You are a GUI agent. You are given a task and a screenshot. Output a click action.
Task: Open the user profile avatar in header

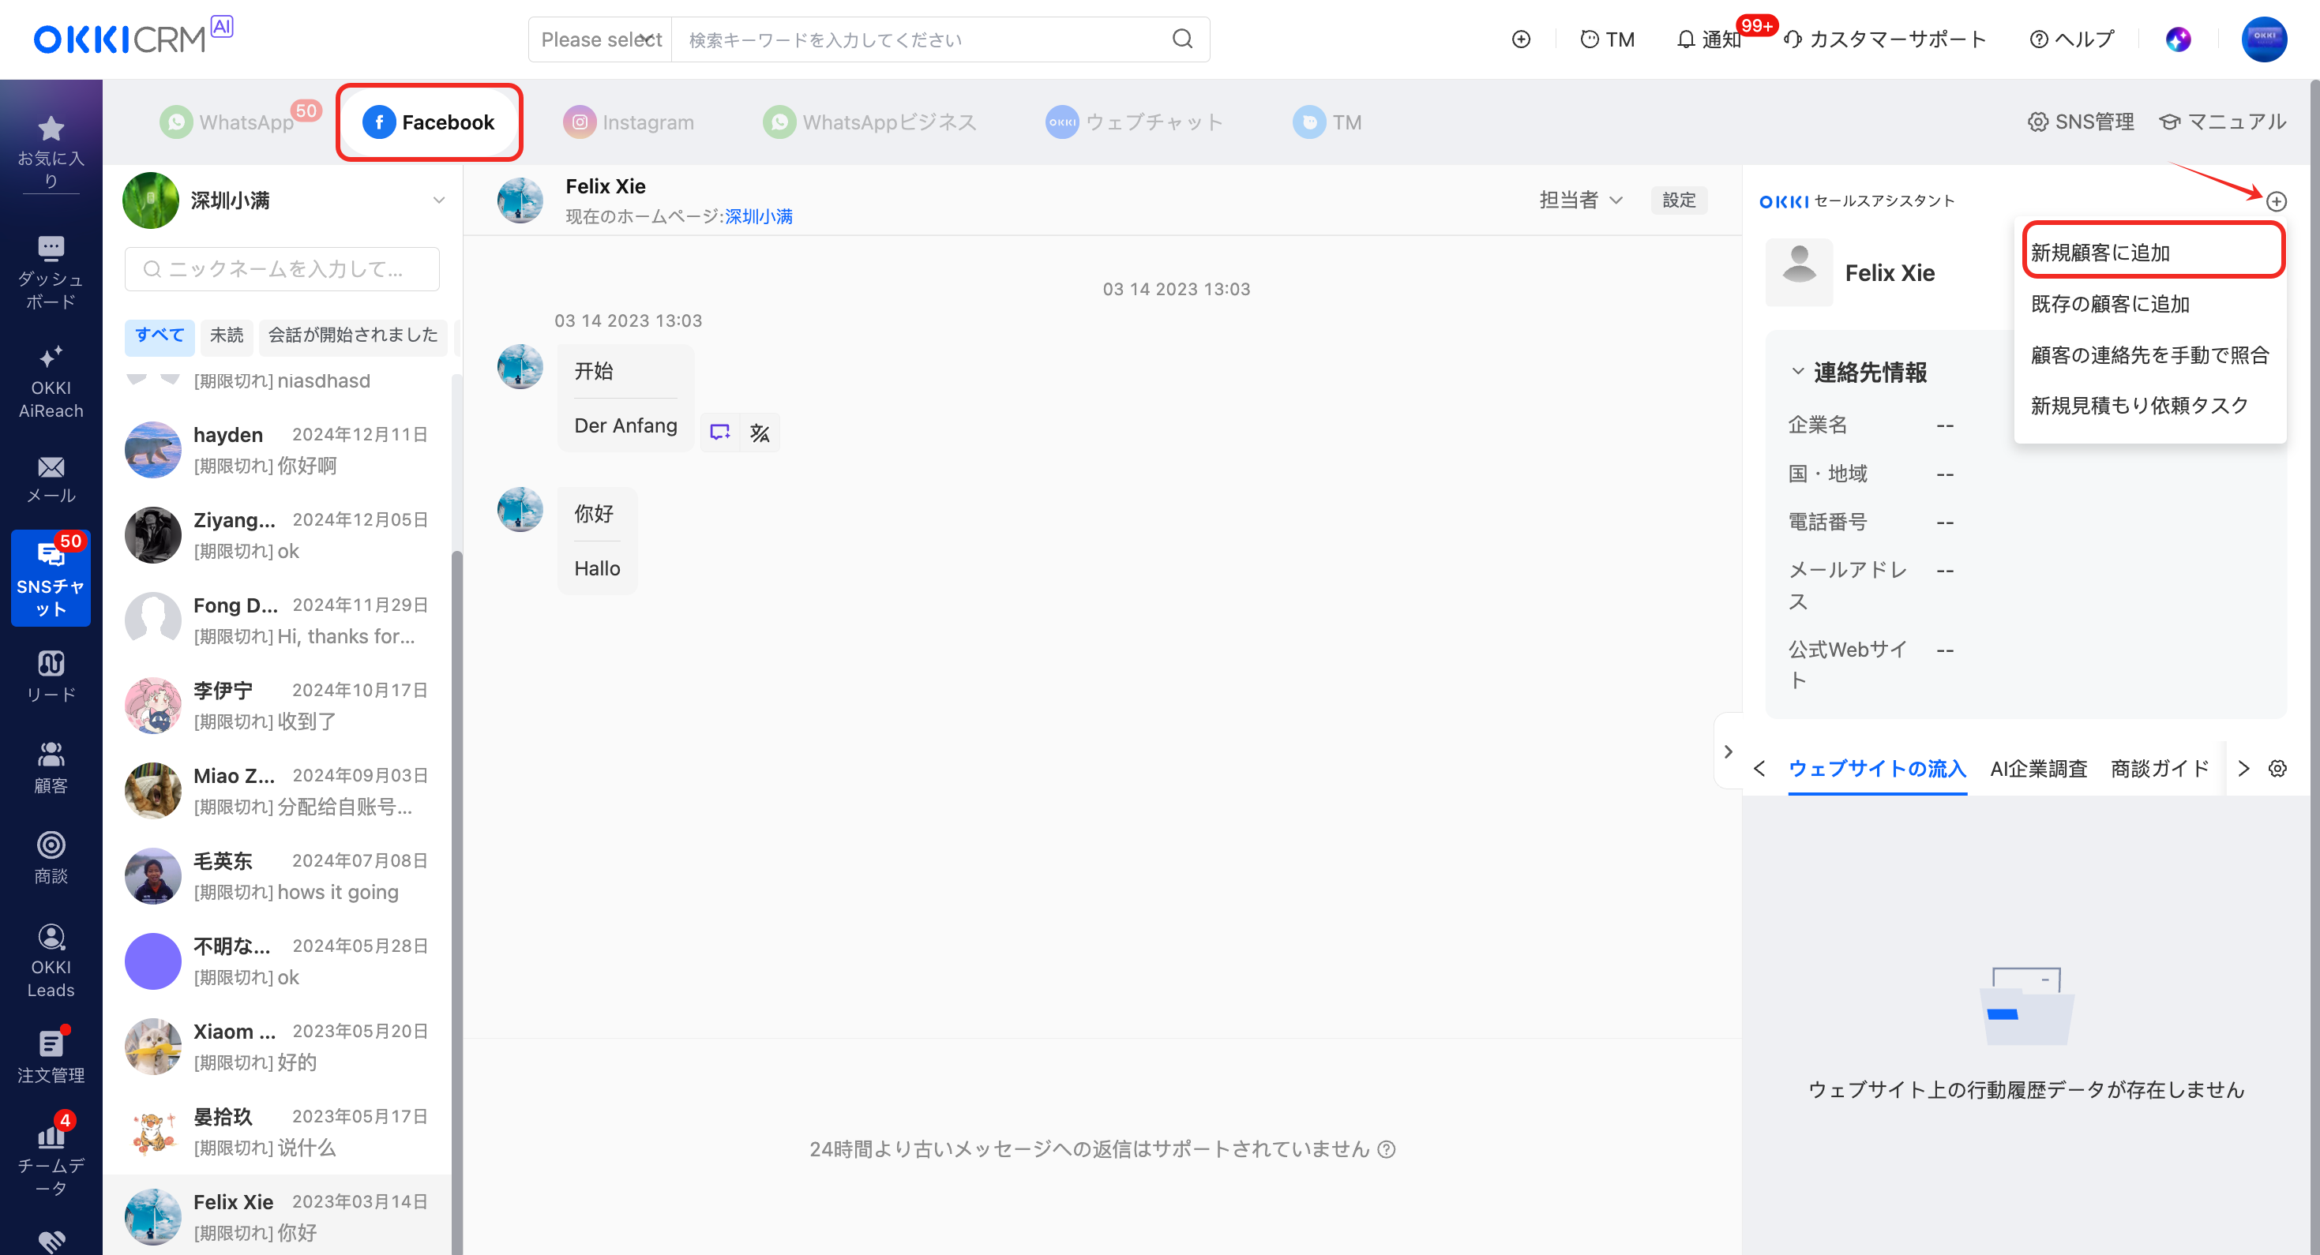pos(2264,39)
